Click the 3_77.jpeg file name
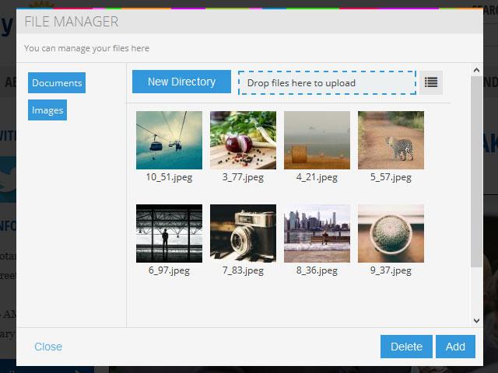The height and width of the screenshot is (373, 498). tap(243, 177)
